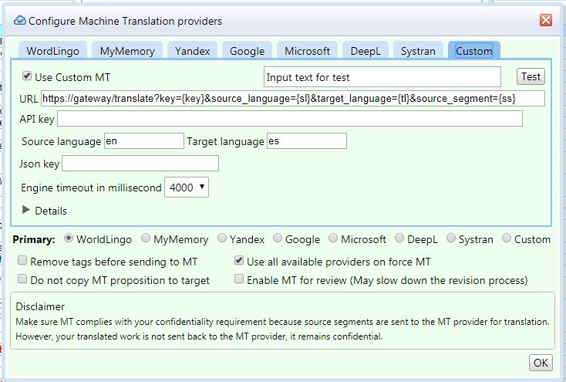
Task: Choose Google as primary provider
Action: [x=278, y=239]
